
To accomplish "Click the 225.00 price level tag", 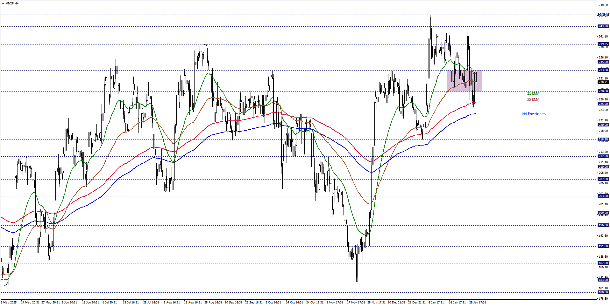I will [603, 104].
